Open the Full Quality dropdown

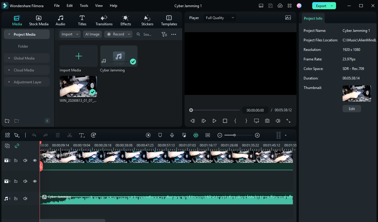220,18
